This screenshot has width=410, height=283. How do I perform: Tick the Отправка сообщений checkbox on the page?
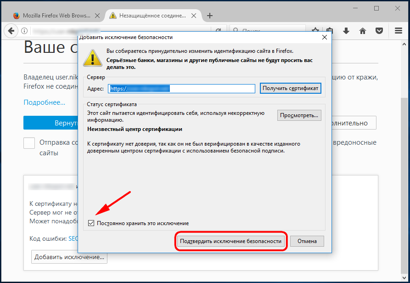coord(29,143)
